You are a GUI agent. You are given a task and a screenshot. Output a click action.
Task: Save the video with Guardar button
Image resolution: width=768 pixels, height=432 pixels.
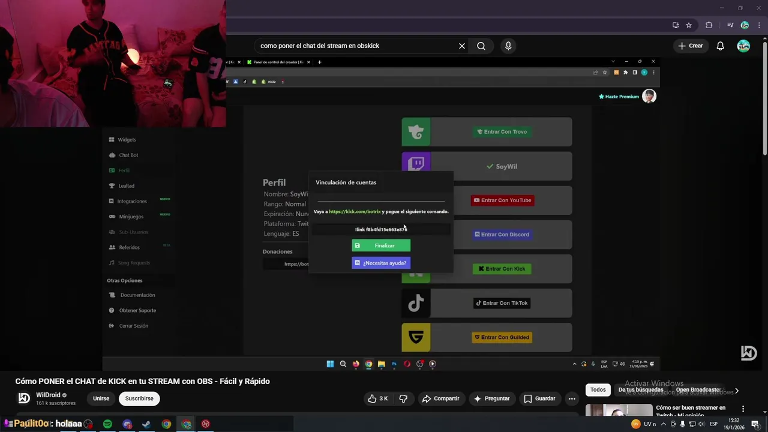pos(539,398)
